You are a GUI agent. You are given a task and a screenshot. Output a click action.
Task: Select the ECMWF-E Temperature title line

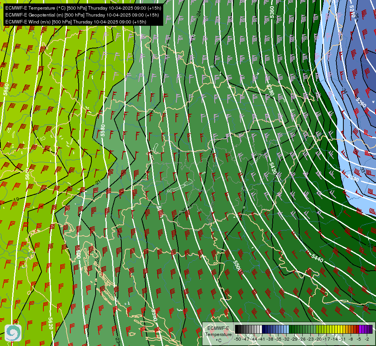coord(83,8)
